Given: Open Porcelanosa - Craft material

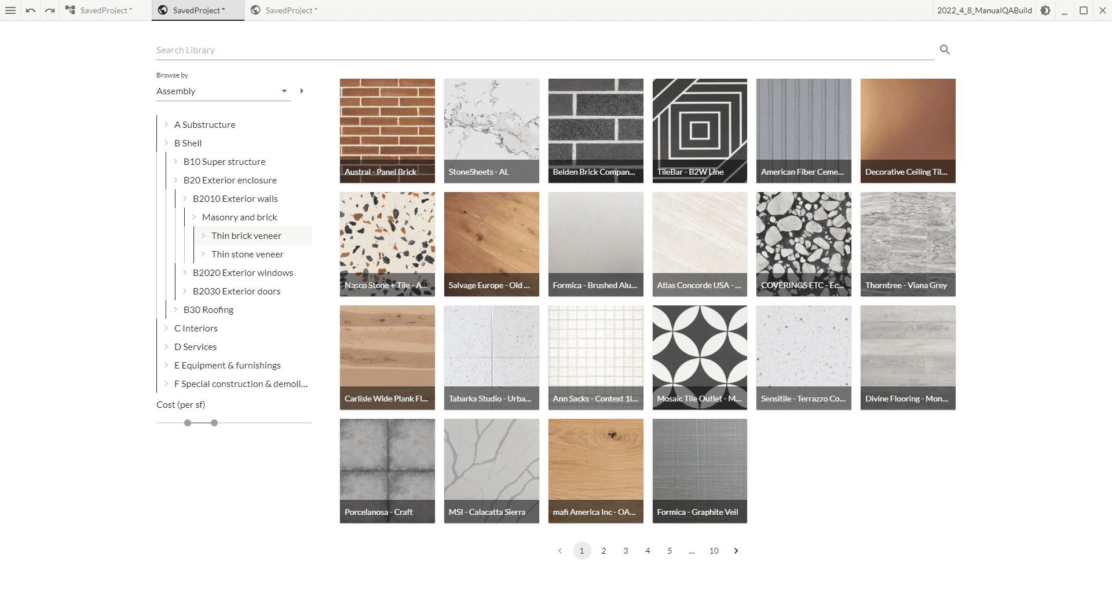Looking at the screenshot, I should 387,471.
